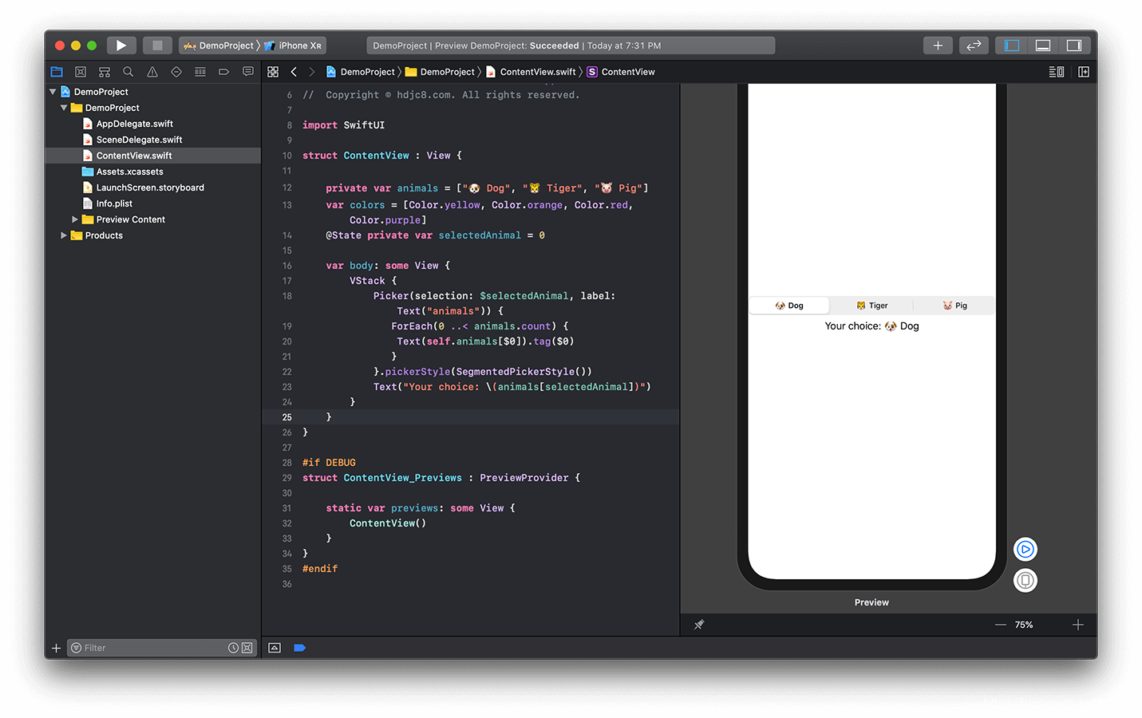This screenshot has width=1142, height=718.
Task: Zoom in the preview canvas
Action: (x=1078, y=625)
